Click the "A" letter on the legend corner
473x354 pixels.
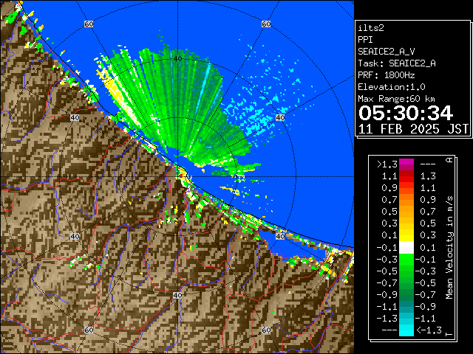(449, 160)
